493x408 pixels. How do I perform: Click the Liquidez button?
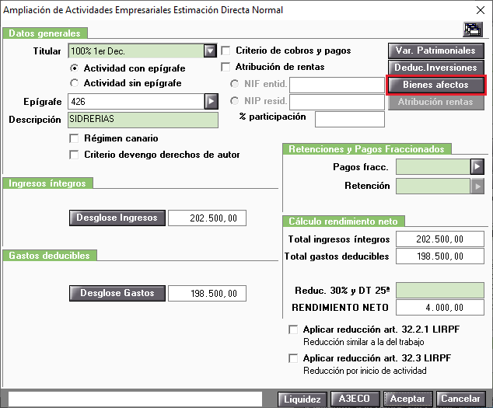click(x=302, y=399)
